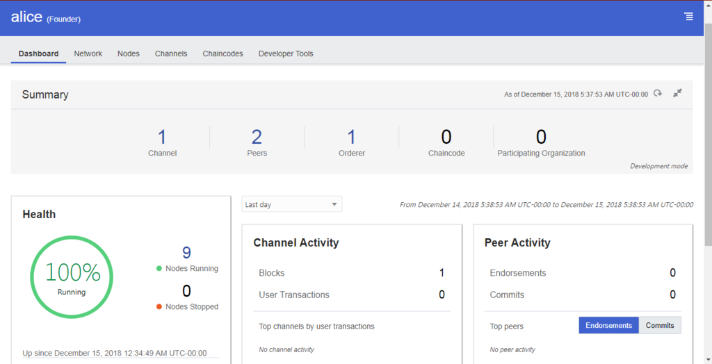This screenshot has width=712, height=364.
Task: Click the Chaincode count 0
Action: pos(446,138)
